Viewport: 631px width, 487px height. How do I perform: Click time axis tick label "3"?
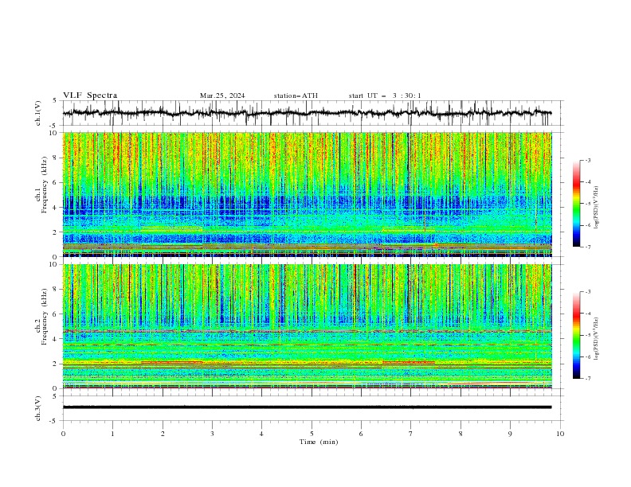point(212,434)
